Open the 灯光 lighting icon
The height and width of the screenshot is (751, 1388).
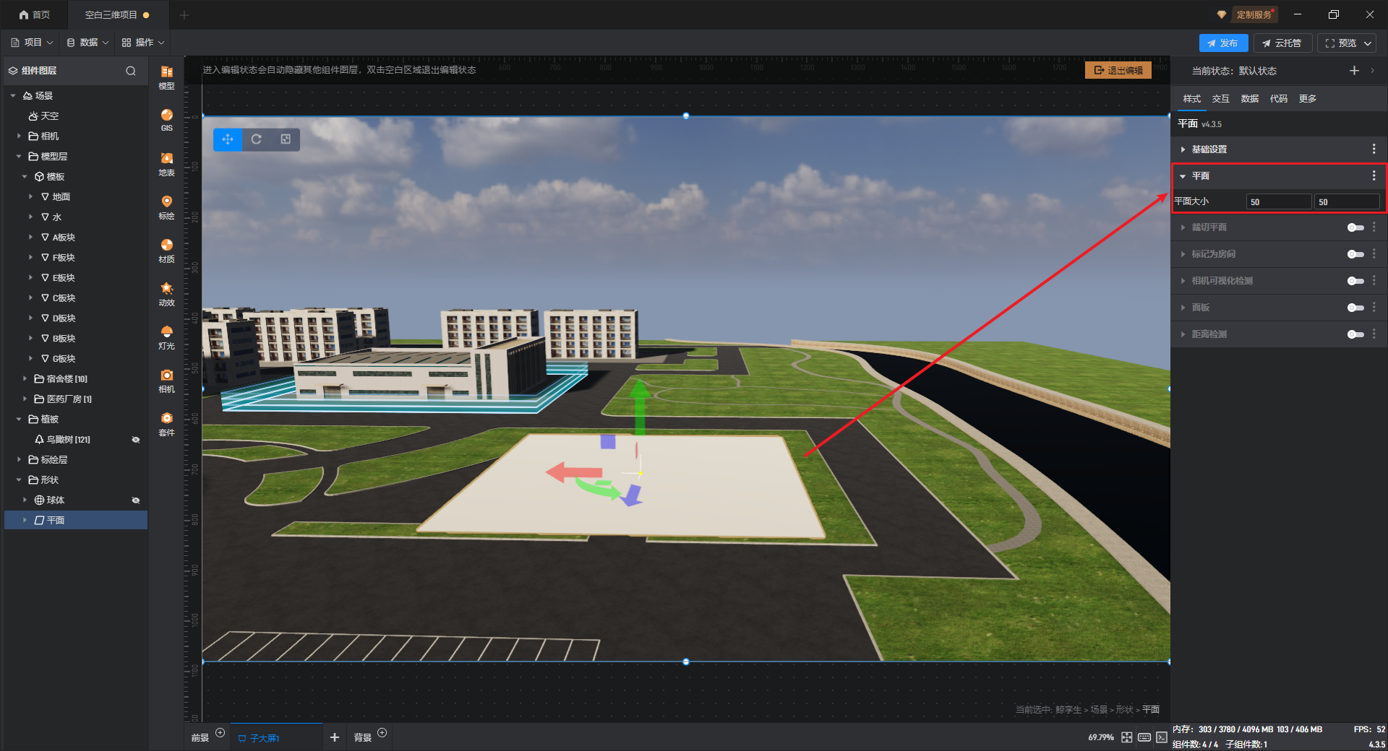166,337
